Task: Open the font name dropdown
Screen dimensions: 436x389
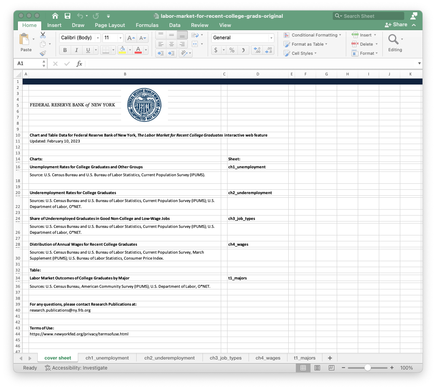Action: click(98, 38)
